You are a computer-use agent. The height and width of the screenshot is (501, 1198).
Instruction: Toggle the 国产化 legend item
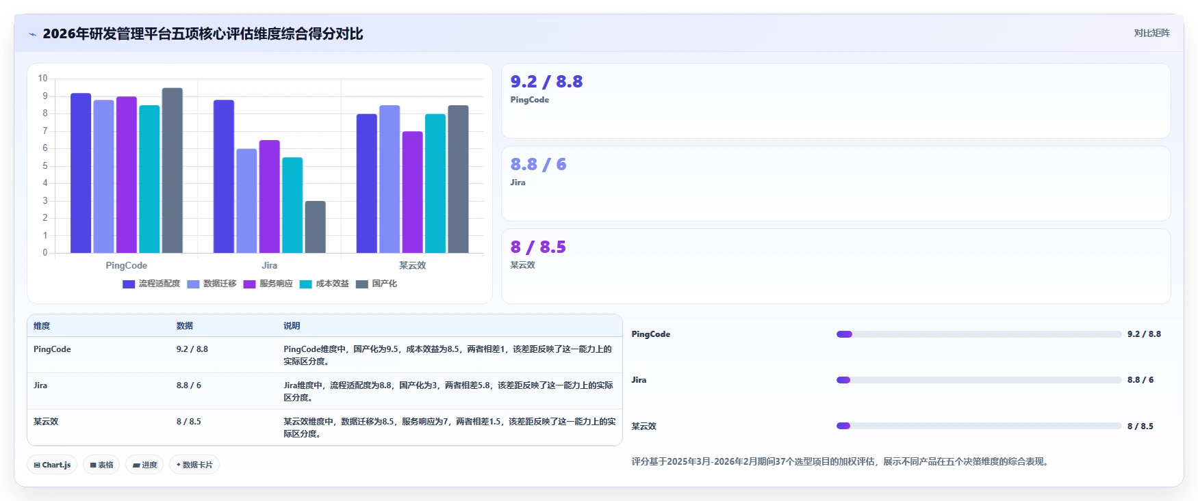(376, 284)
